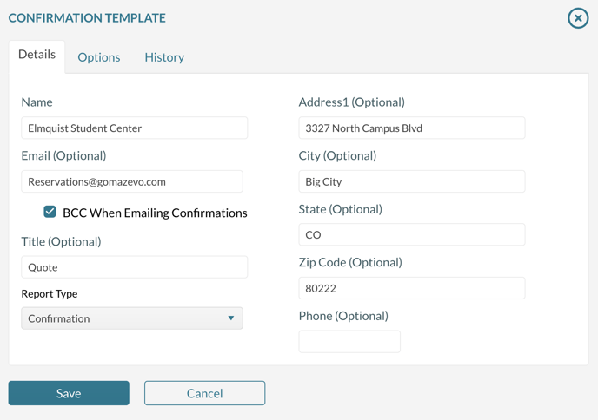Click the Zip Code field
Image resolution: width=598 pixels, height=420 pixels.
(411, 288)
